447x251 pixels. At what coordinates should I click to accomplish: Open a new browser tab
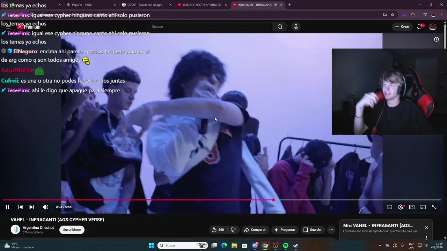pyautogui.click(x=290, y=5)
